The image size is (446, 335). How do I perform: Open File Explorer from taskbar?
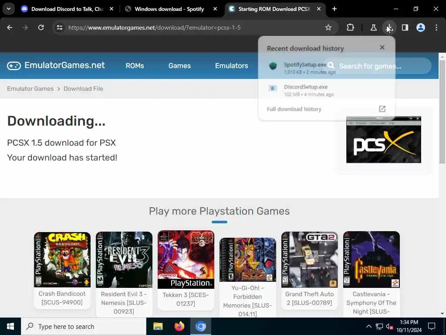158,326
